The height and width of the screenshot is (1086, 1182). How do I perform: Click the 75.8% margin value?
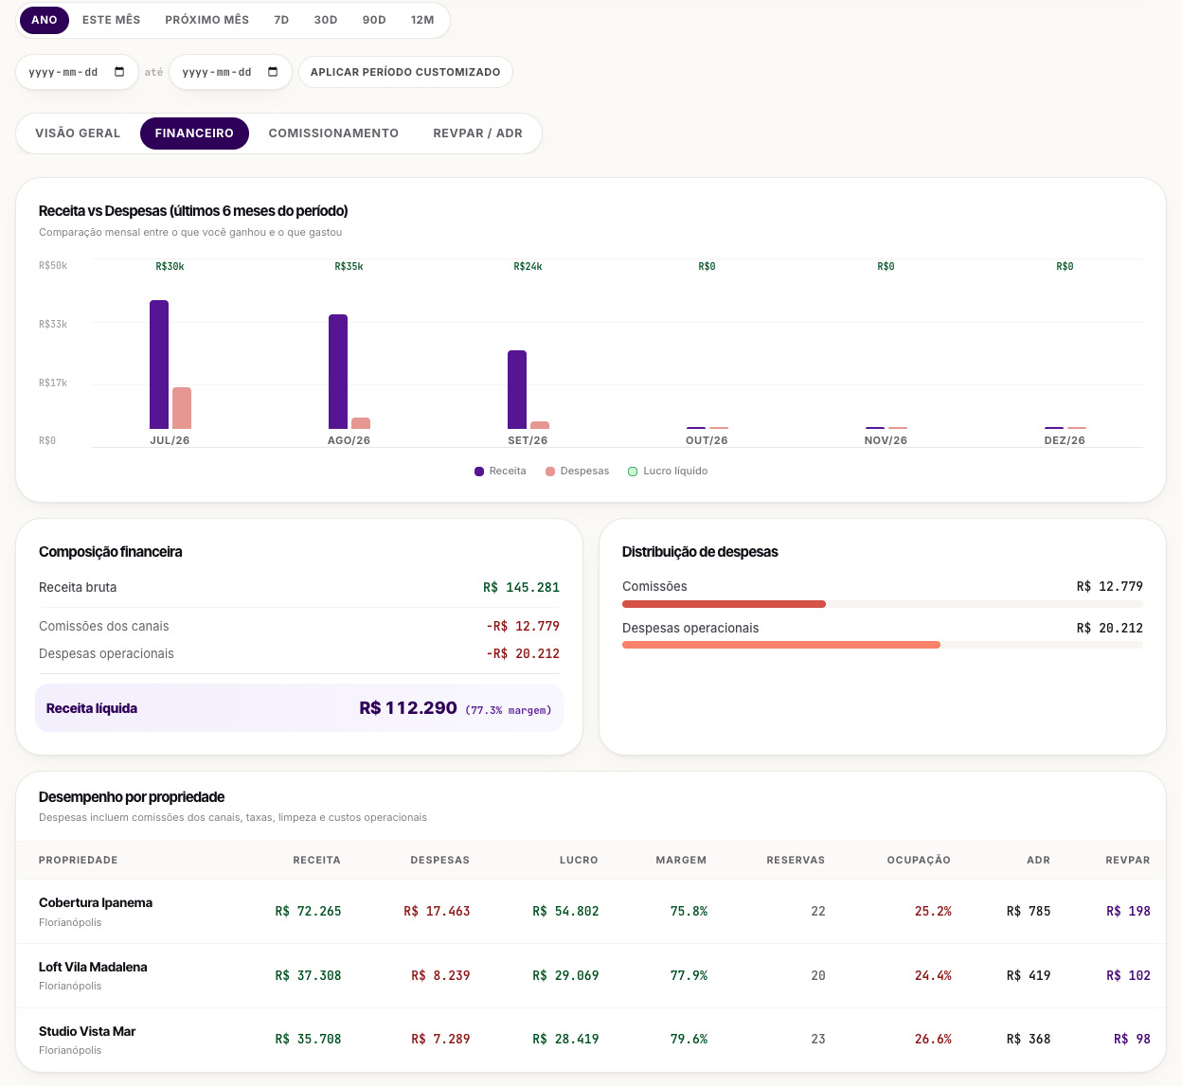[x=689, y=911]
